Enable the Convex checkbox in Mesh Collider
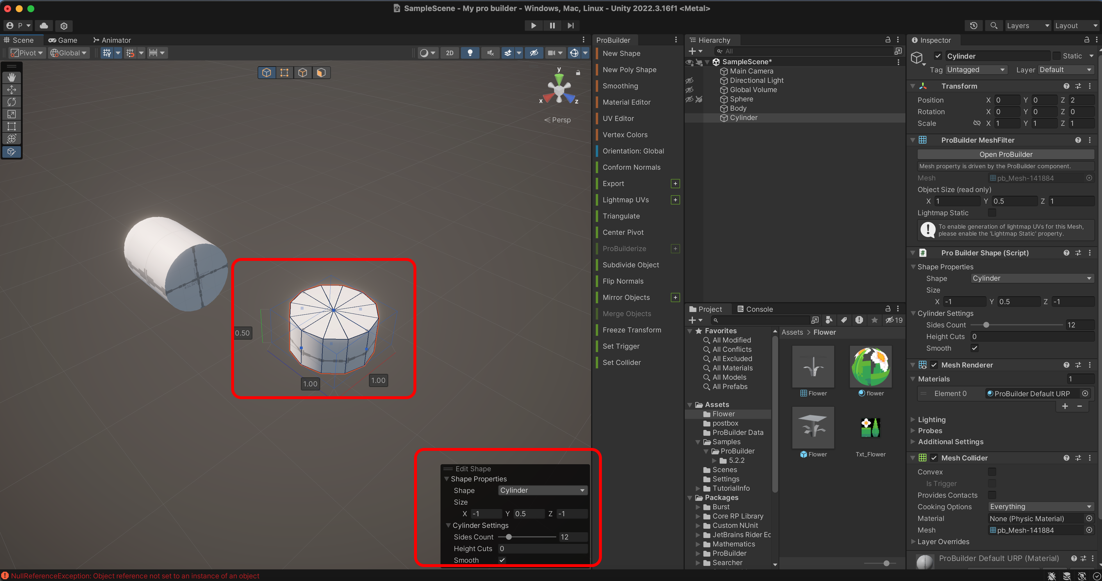This screenshot has width=1102, height=581. pos(992,472)
